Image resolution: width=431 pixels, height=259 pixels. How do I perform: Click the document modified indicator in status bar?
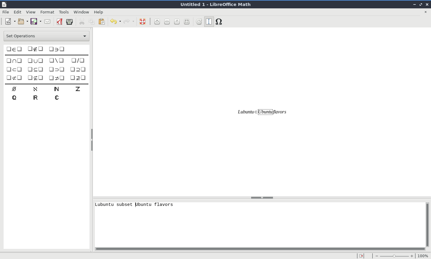click(361, 256)
